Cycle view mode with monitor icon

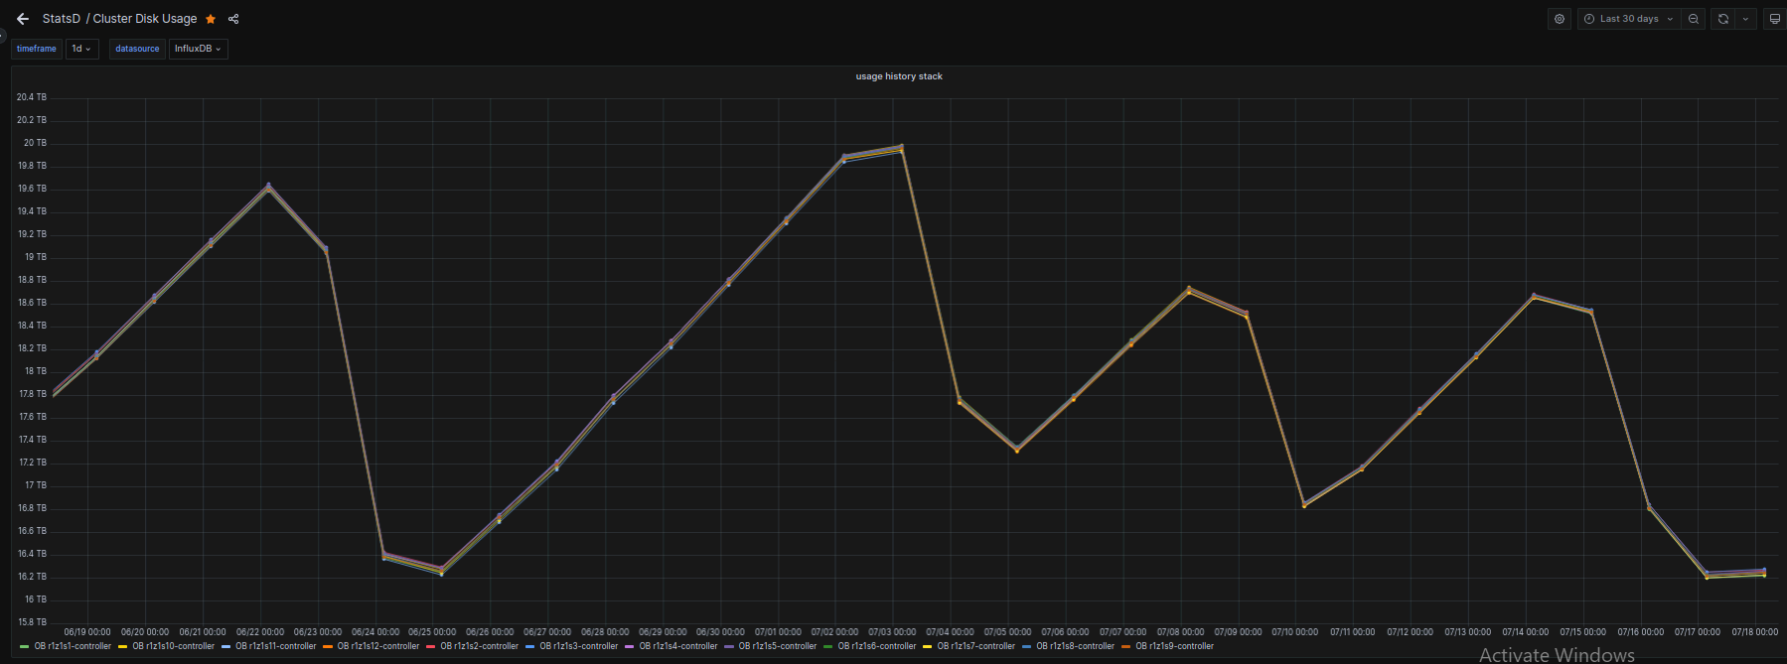click(1775, 19)
